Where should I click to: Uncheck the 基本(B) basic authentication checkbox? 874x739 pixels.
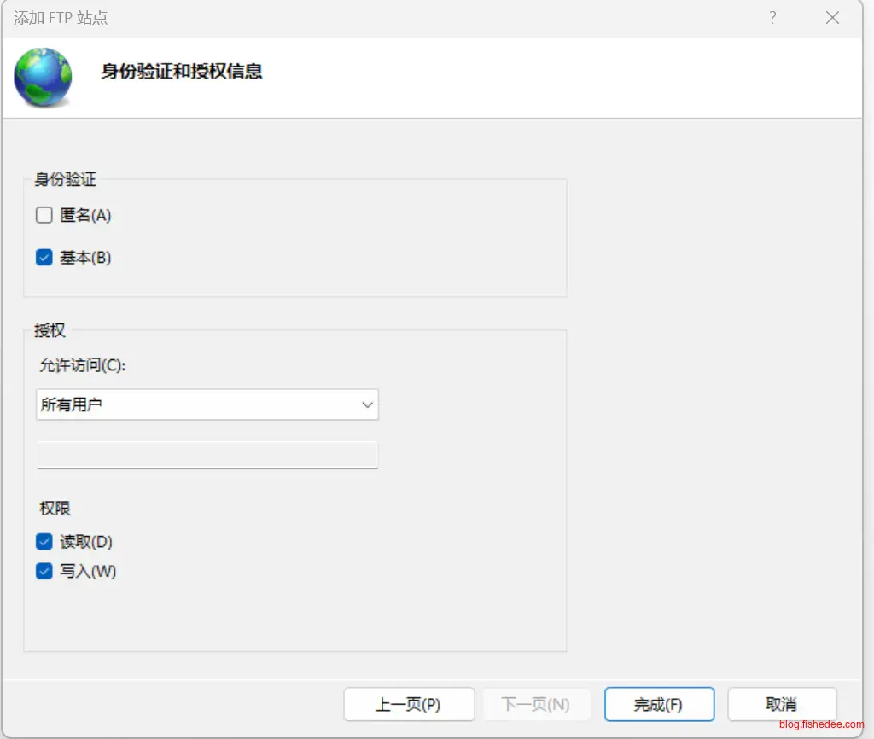44,257
